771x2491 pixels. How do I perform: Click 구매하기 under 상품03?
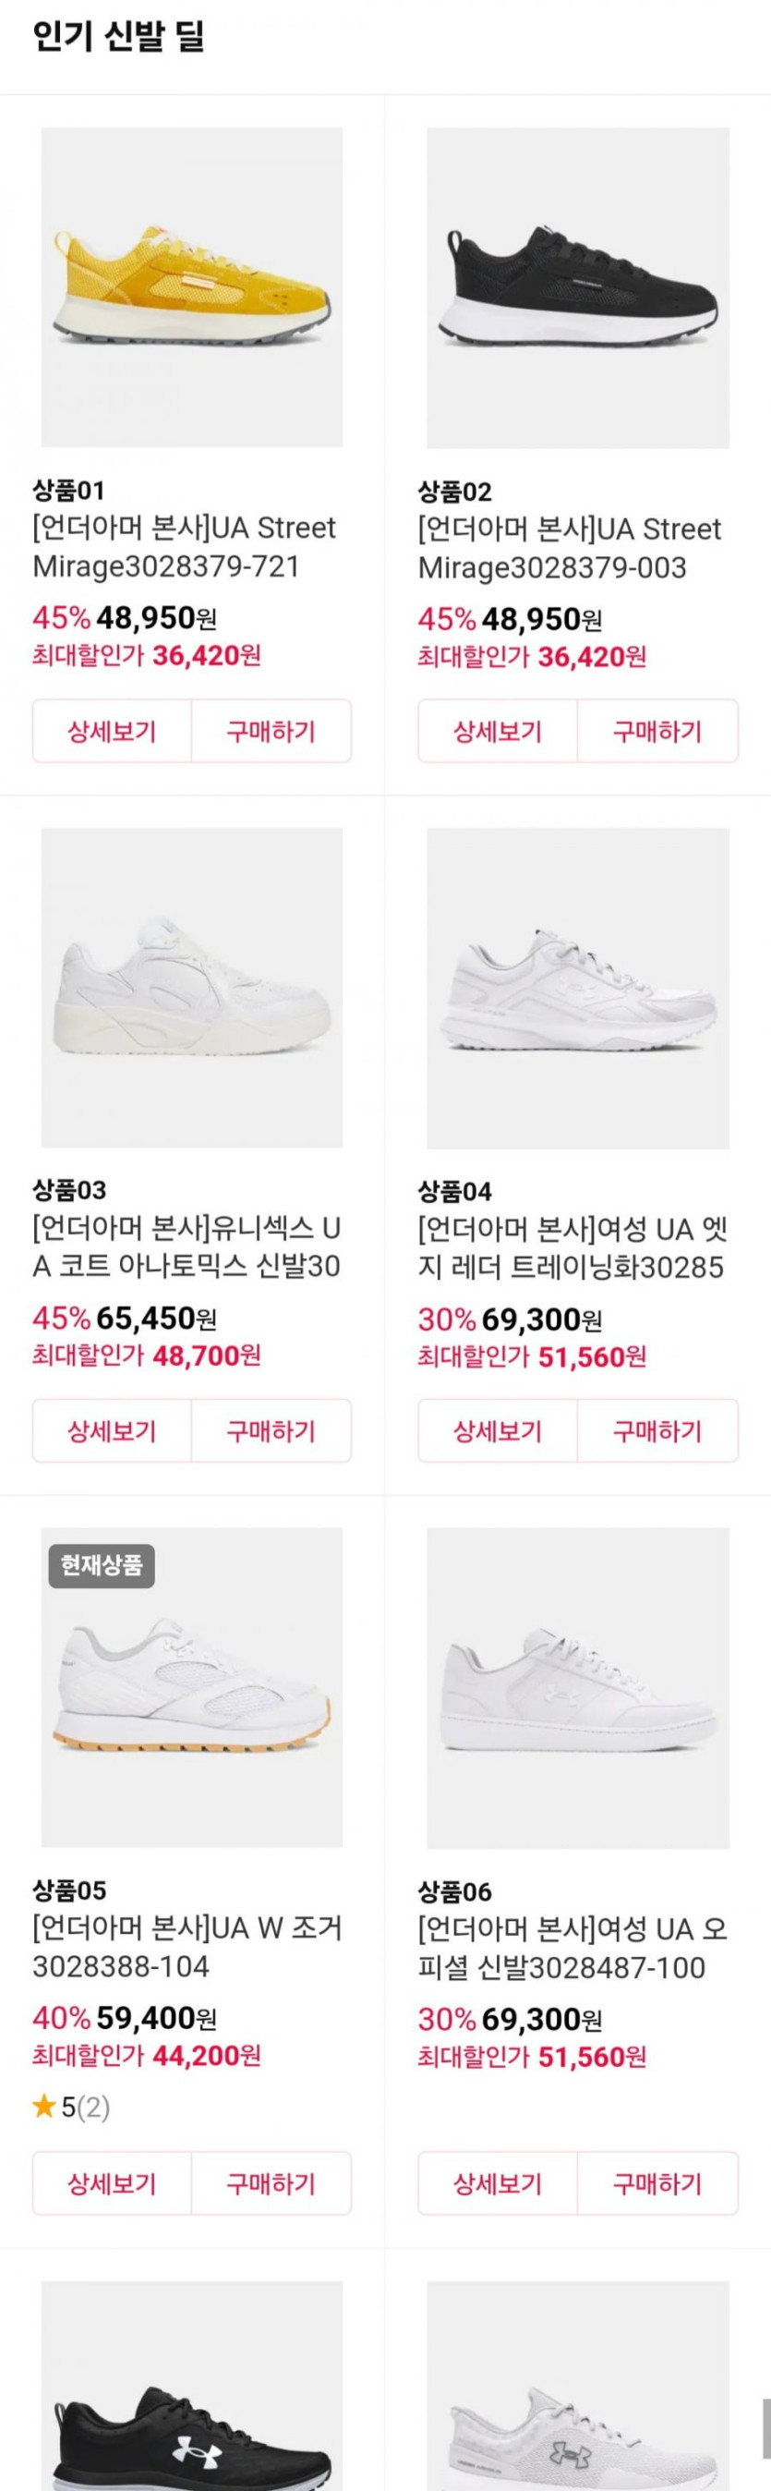271,1431
